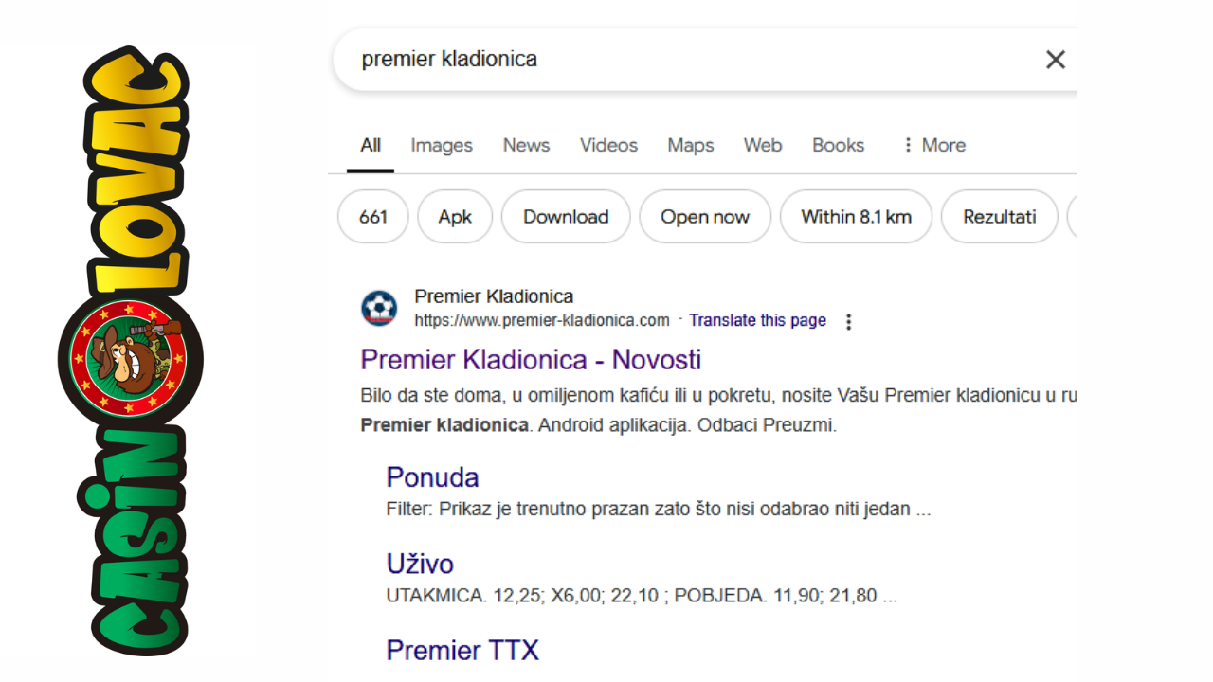This screenshot has width=1213, height=682.
Task: Switch to the Web tab
Action: (762, 145)
